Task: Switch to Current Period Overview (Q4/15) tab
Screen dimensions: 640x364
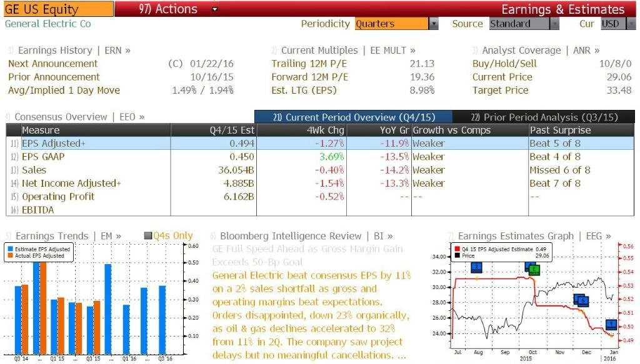Action: pyautogui.click(x=354, y=117)
